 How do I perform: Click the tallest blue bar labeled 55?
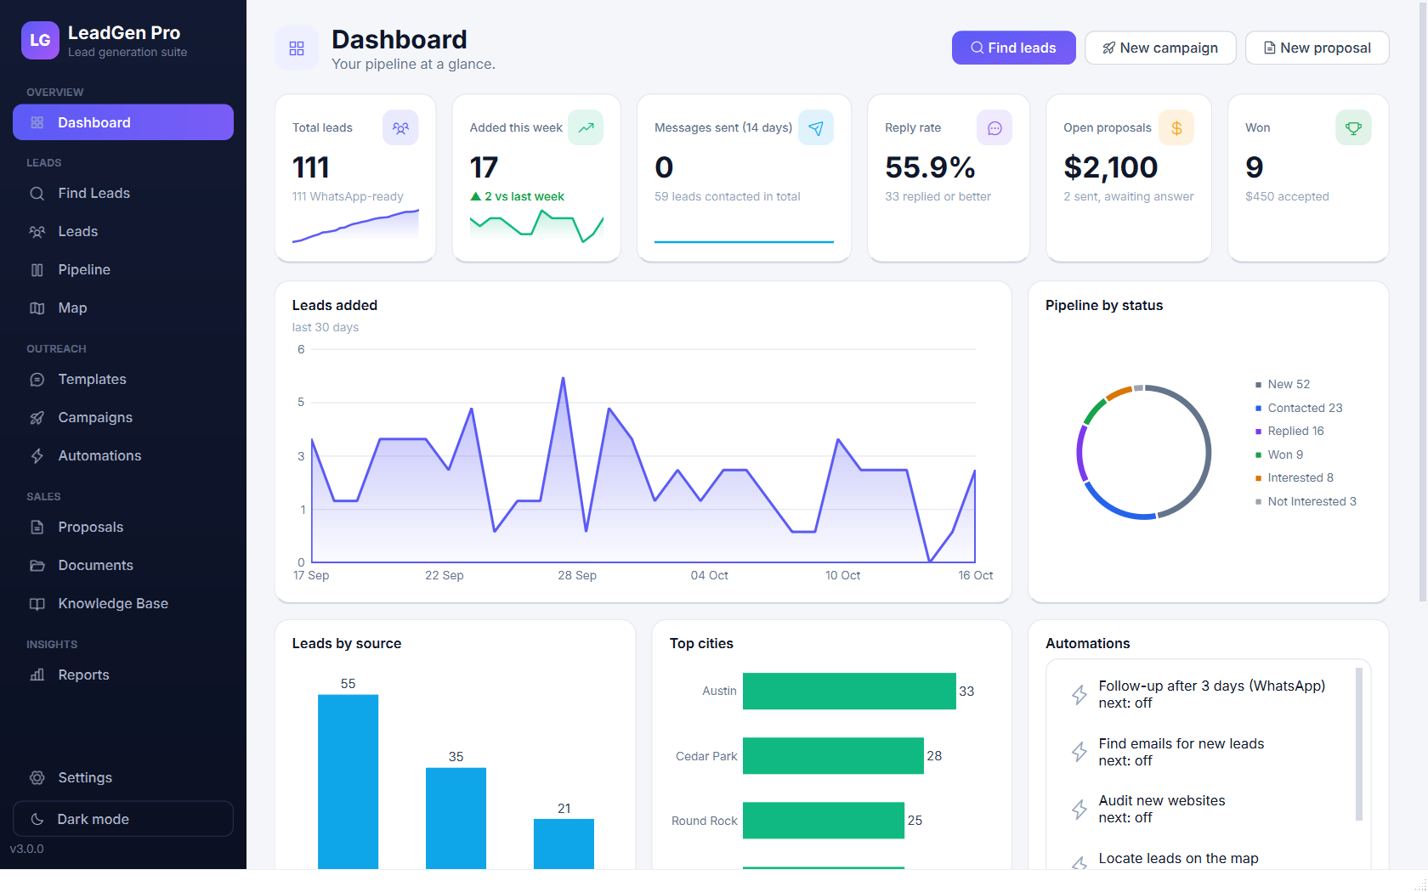coord(348,782)
